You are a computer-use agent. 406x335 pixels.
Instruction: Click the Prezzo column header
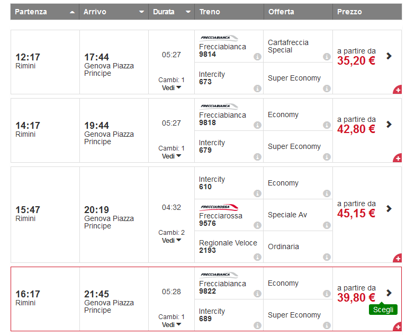click(x=367, y=12)
